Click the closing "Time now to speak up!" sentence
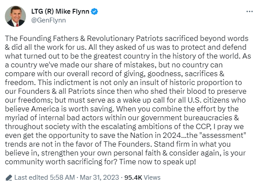Viewport: 256px width, 185px height. [x=157, y=162]
